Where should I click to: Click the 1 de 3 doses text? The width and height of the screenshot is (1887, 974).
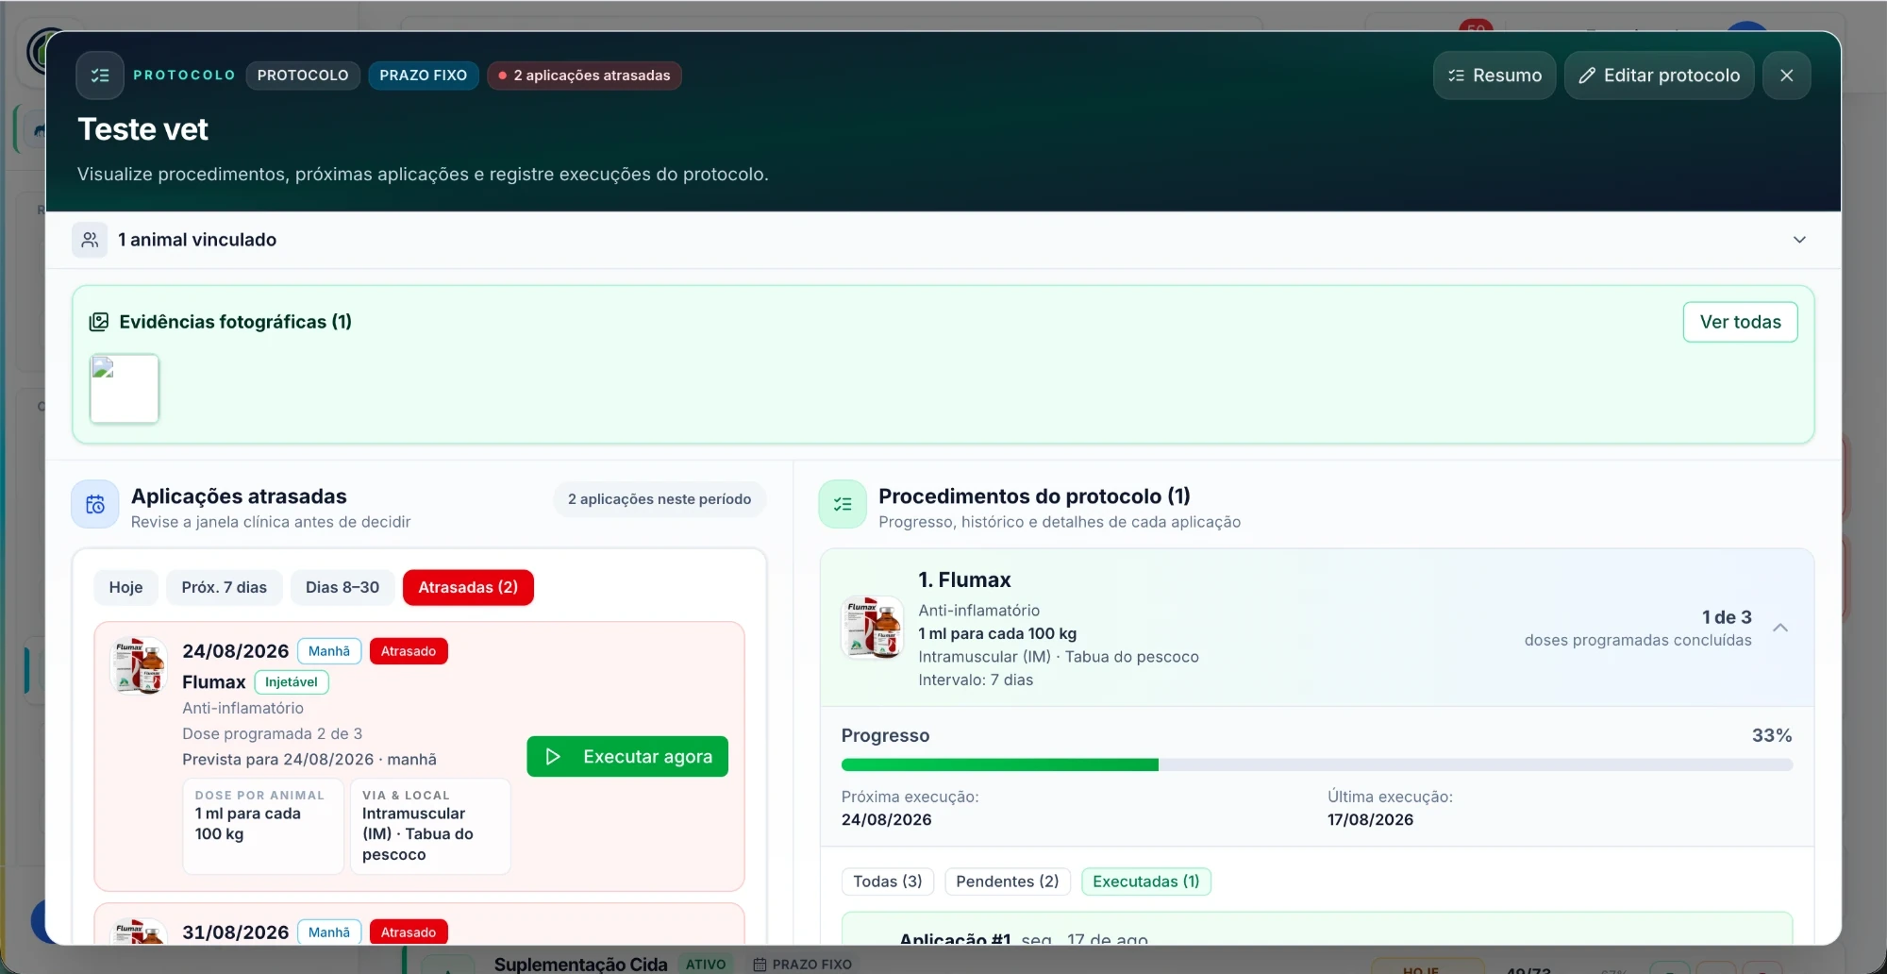[x=1727, y=617]
